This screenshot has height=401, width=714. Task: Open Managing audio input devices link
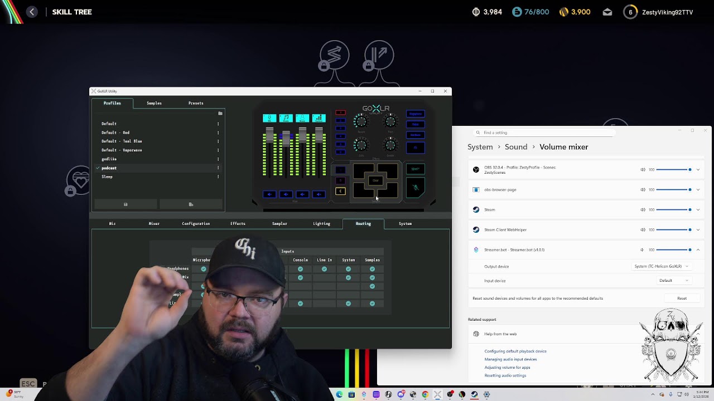(510, 359)
